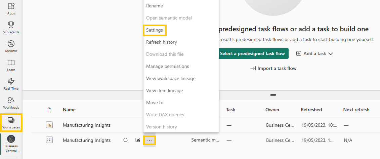Select Rename in the context menu
Image resolution: width=380 pixels, height=159 pixels.
[x=155, y=6]
